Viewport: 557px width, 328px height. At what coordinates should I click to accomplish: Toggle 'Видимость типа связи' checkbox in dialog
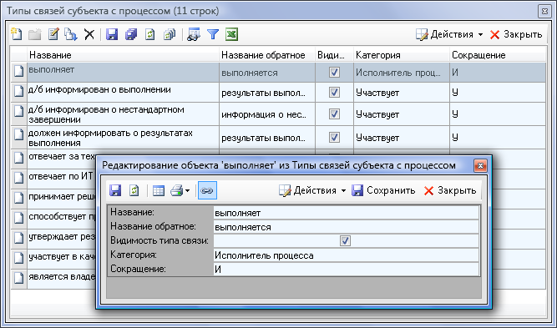pyautogui.click(x=345, y=240)
